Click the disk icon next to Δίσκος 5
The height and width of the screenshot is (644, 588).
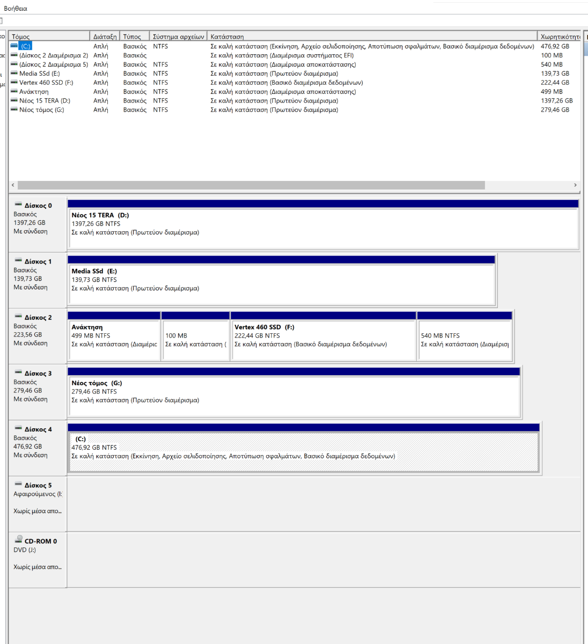(x=18, y=485)
